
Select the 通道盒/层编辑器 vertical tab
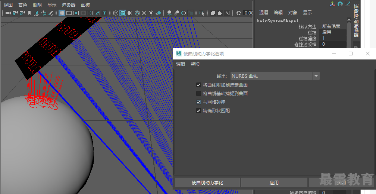(x=356, y=20)
